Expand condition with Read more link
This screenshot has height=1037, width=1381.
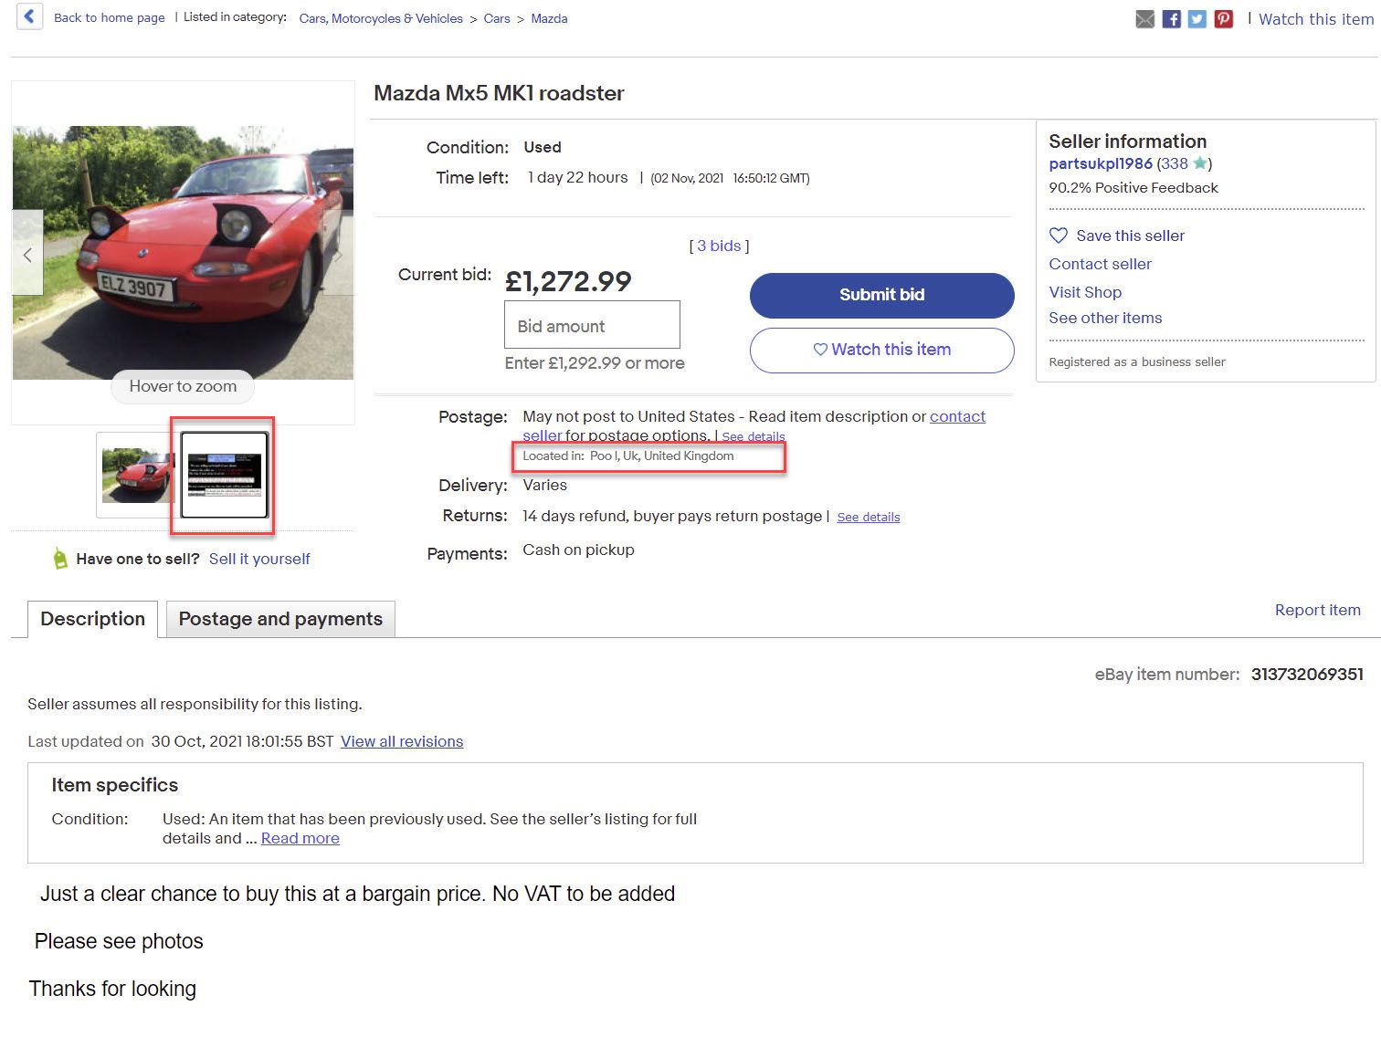tap(300, 838)
